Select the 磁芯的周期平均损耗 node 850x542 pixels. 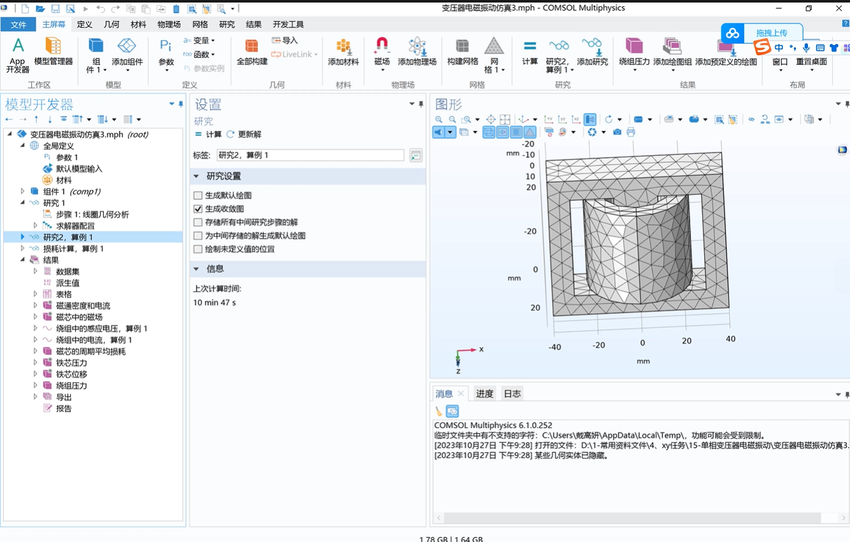point(90,352)
